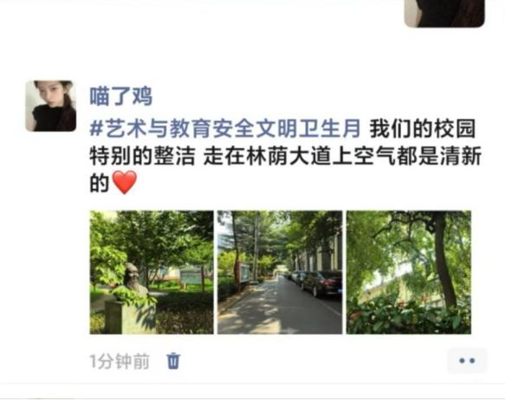This screenshot has height=401, width=506.
Task: View the third photo with tree and shrubs
Action: [x=409, y=272]
